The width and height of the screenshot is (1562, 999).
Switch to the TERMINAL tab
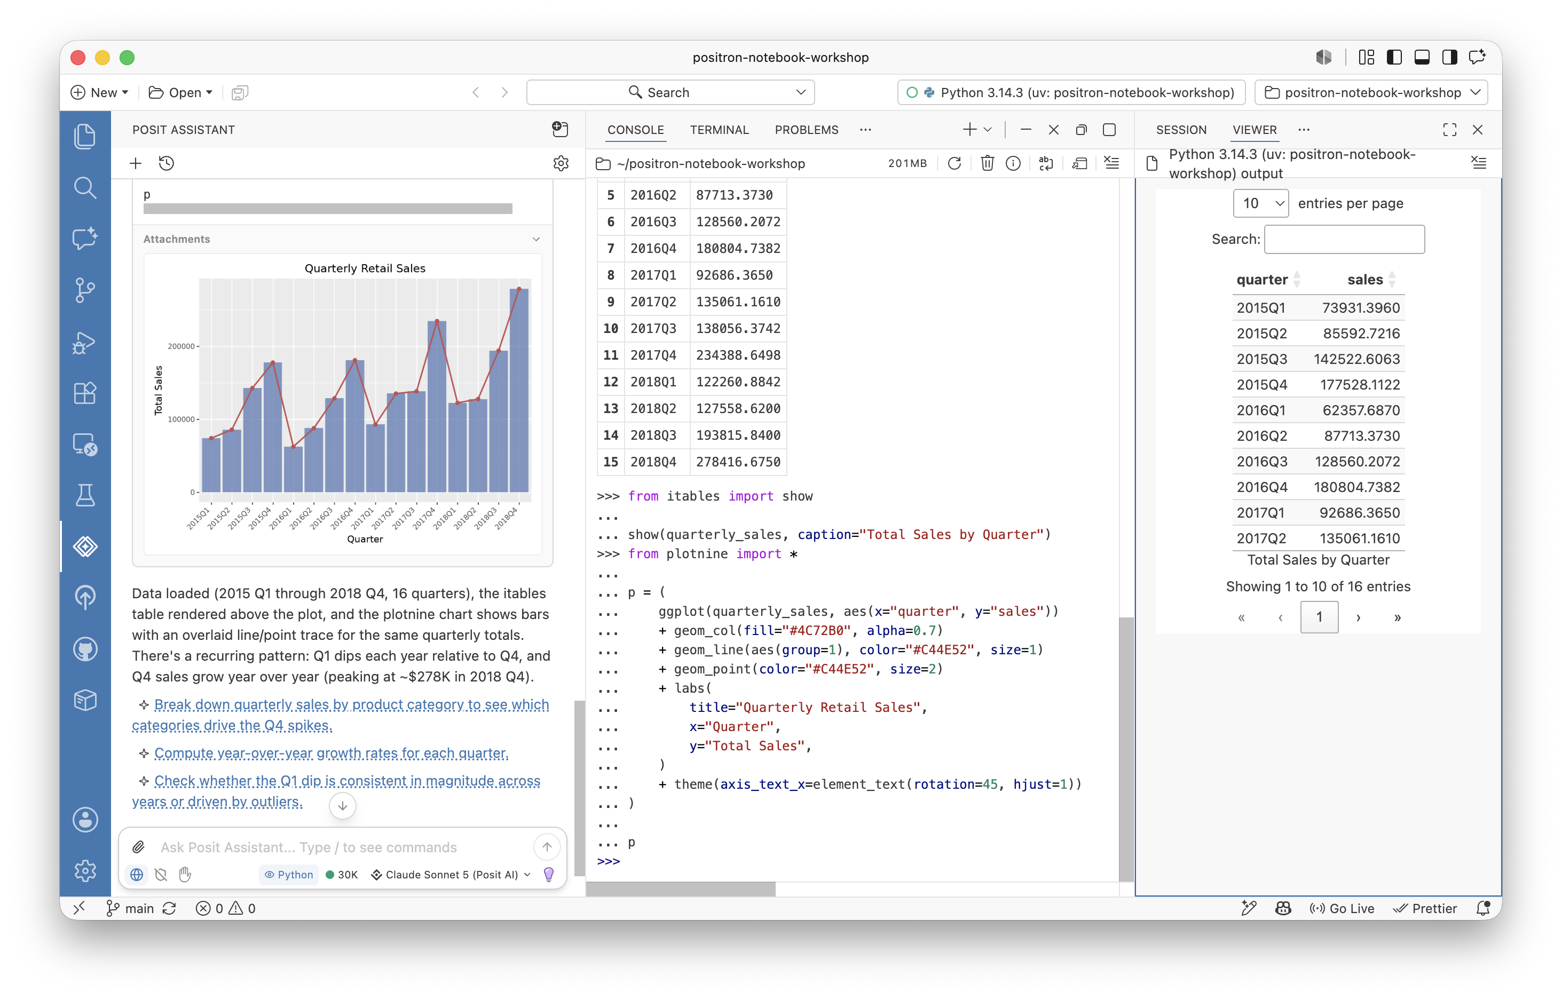(719, 130)
